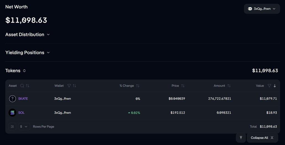The width and height of the screenshot is (285, 145).
Task: Click the SOL token logo
Action: pyautogui.click(x=12, y=113)
